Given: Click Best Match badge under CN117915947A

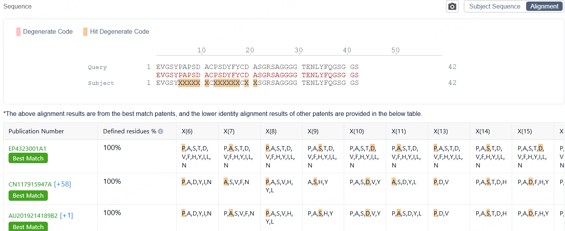Looking at the screenshot, I should [28, 196].
